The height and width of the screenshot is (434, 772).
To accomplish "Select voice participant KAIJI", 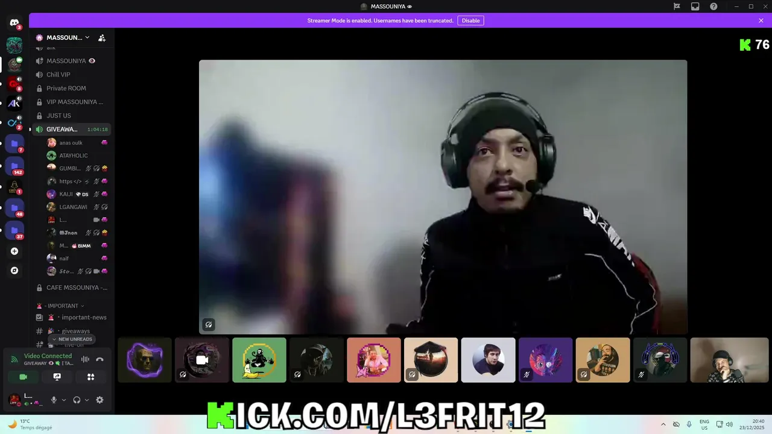I will pos(77,194).
